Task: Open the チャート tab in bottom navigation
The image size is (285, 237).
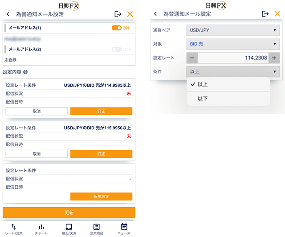Action: (x=41, y=229)
